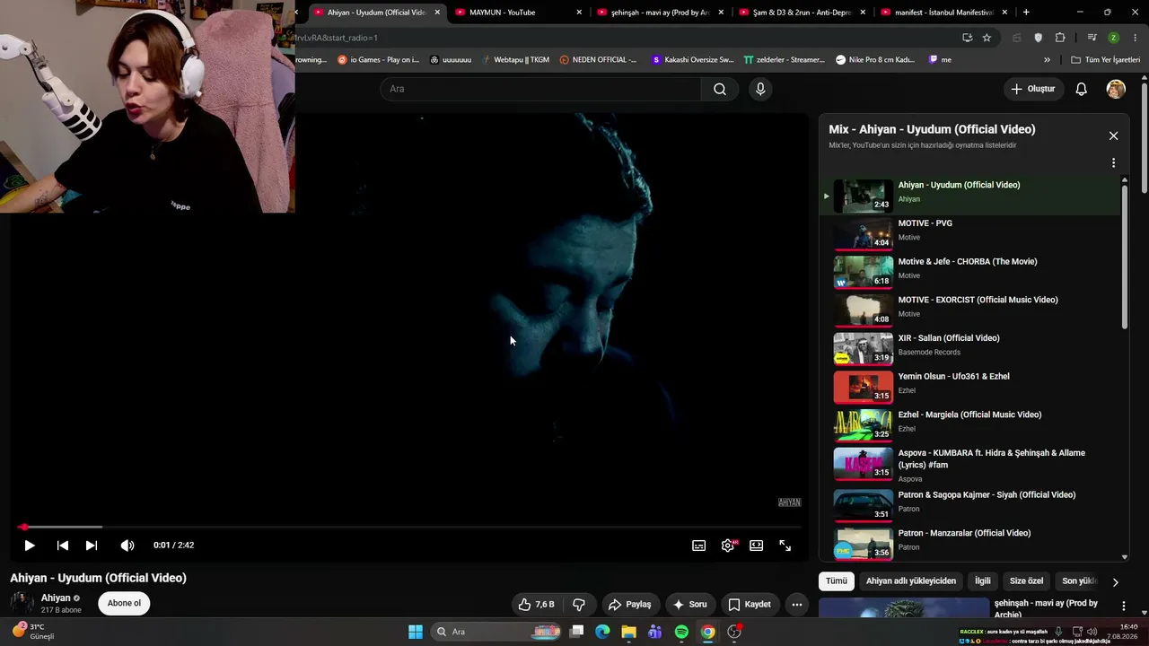Click the Paylaş share button
The image size is (1149, 646).
click(x=628, y=605)
